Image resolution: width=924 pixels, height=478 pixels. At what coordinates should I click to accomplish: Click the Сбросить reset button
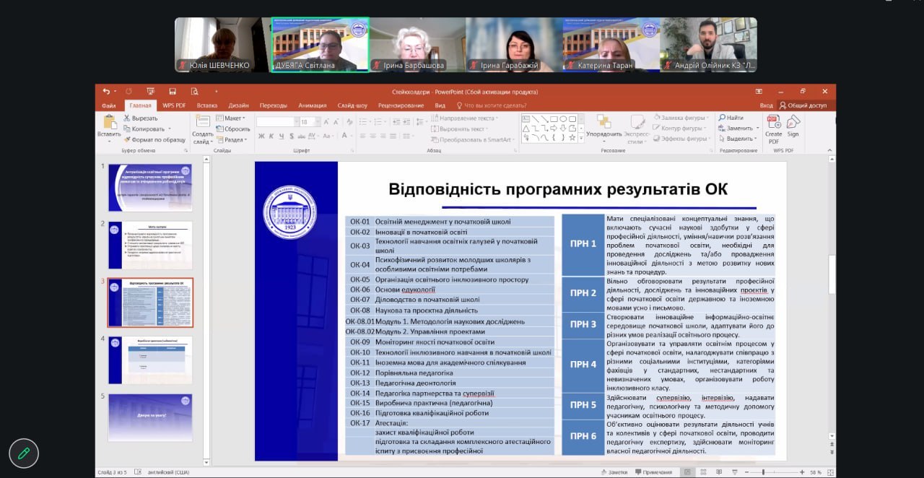pyautogui.click(x=236, y=129)
